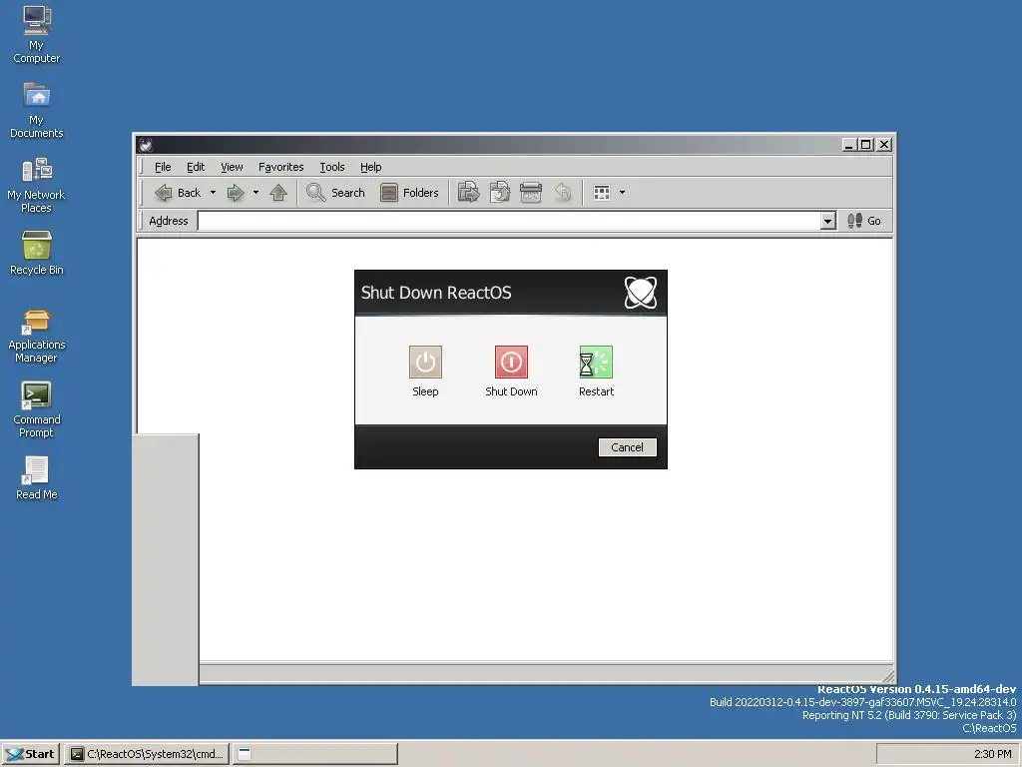The height and width of the screenshot is (767, 1022).
Task: Click the Search toolbar button
Action: pos(335,193)
